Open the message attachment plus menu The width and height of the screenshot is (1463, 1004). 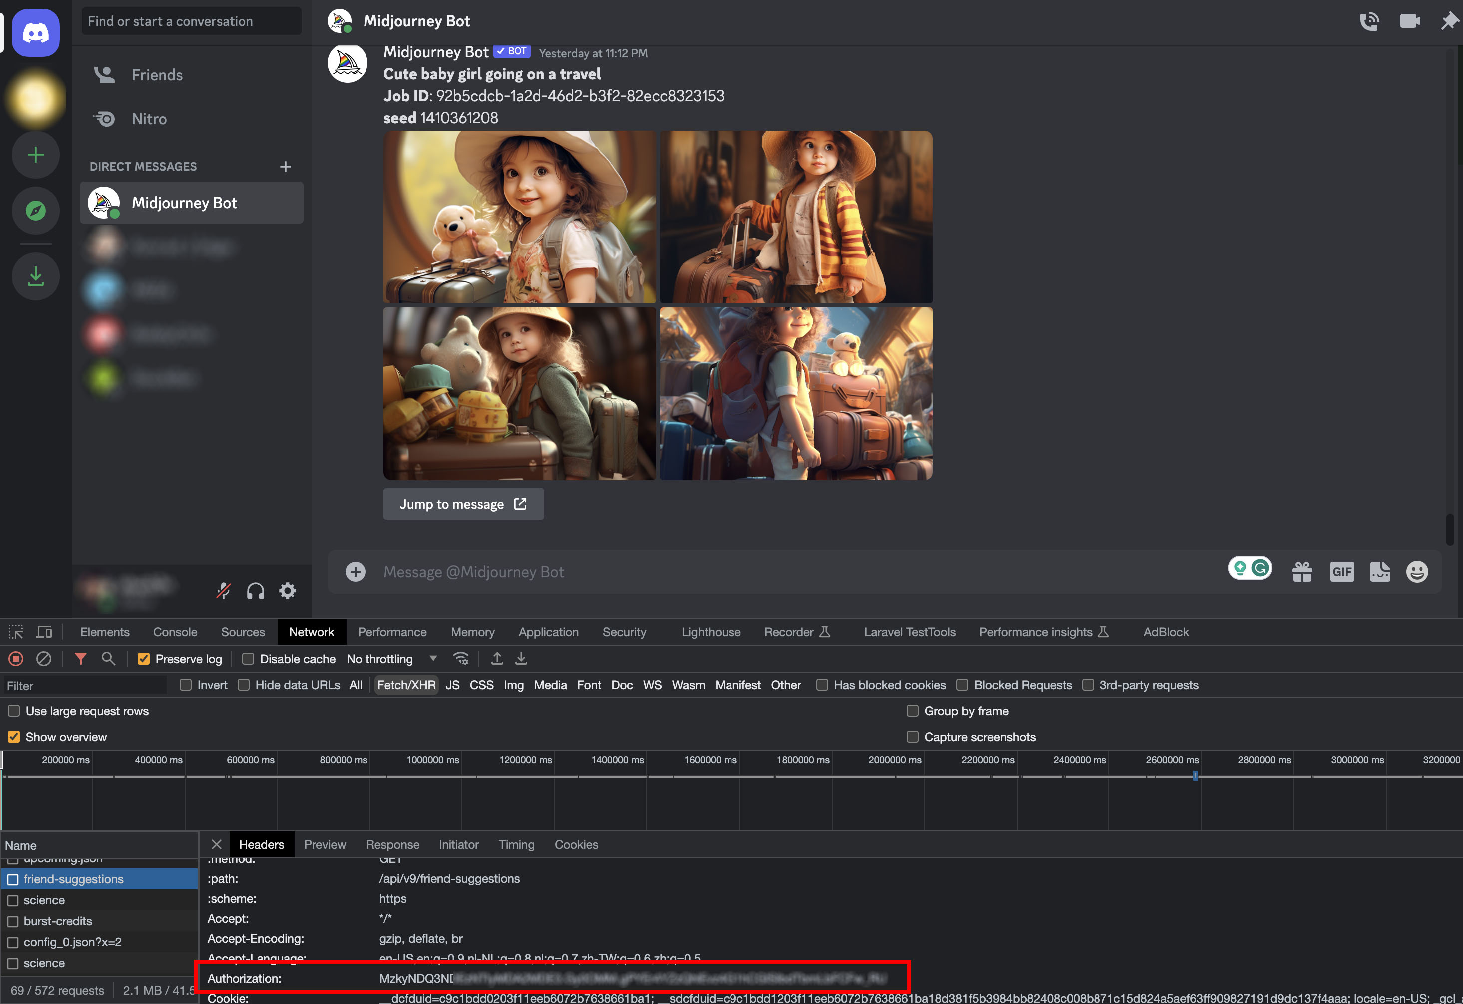tap(355, 572)
